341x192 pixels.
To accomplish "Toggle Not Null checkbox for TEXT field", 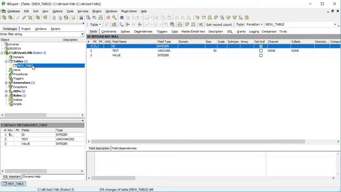I will click(x=261, y=51).
